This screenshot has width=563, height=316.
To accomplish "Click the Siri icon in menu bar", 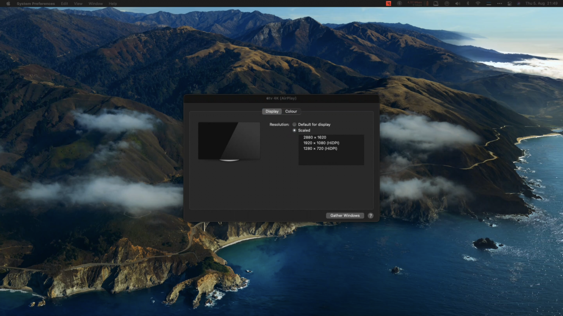I will coord(519,4).
